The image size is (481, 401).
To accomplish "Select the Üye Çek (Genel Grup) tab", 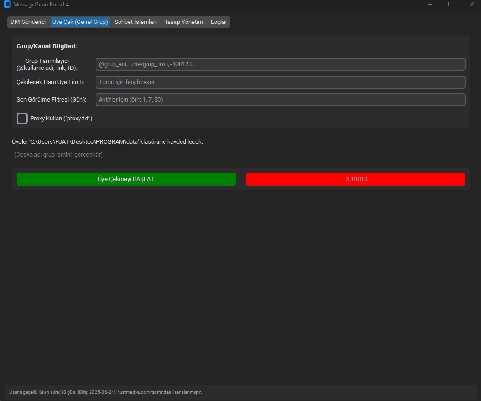I will tap(80, 22).
